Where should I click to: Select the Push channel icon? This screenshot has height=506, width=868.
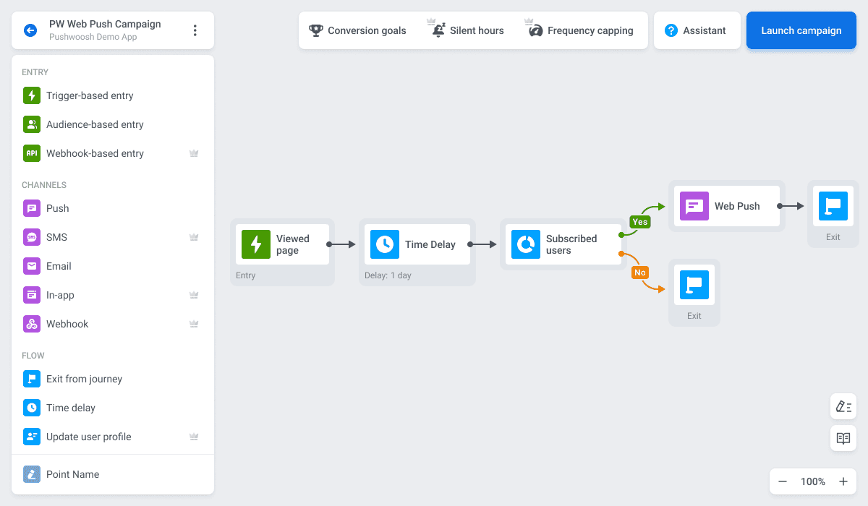[32, 208]
